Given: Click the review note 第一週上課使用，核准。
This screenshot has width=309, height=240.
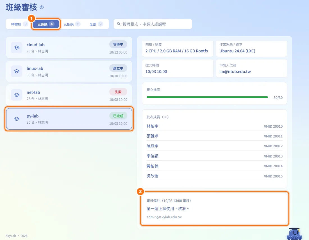Looking at the screenshot, I should [168, 209].
